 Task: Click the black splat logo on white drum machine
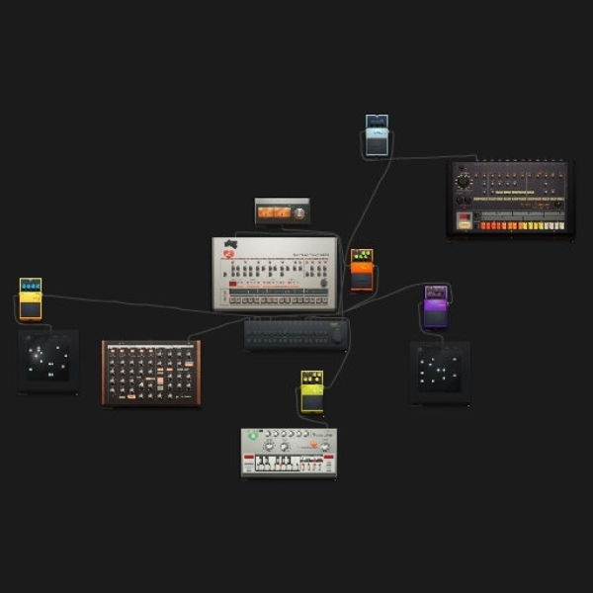pyautogui.click(x=230, y=244)
